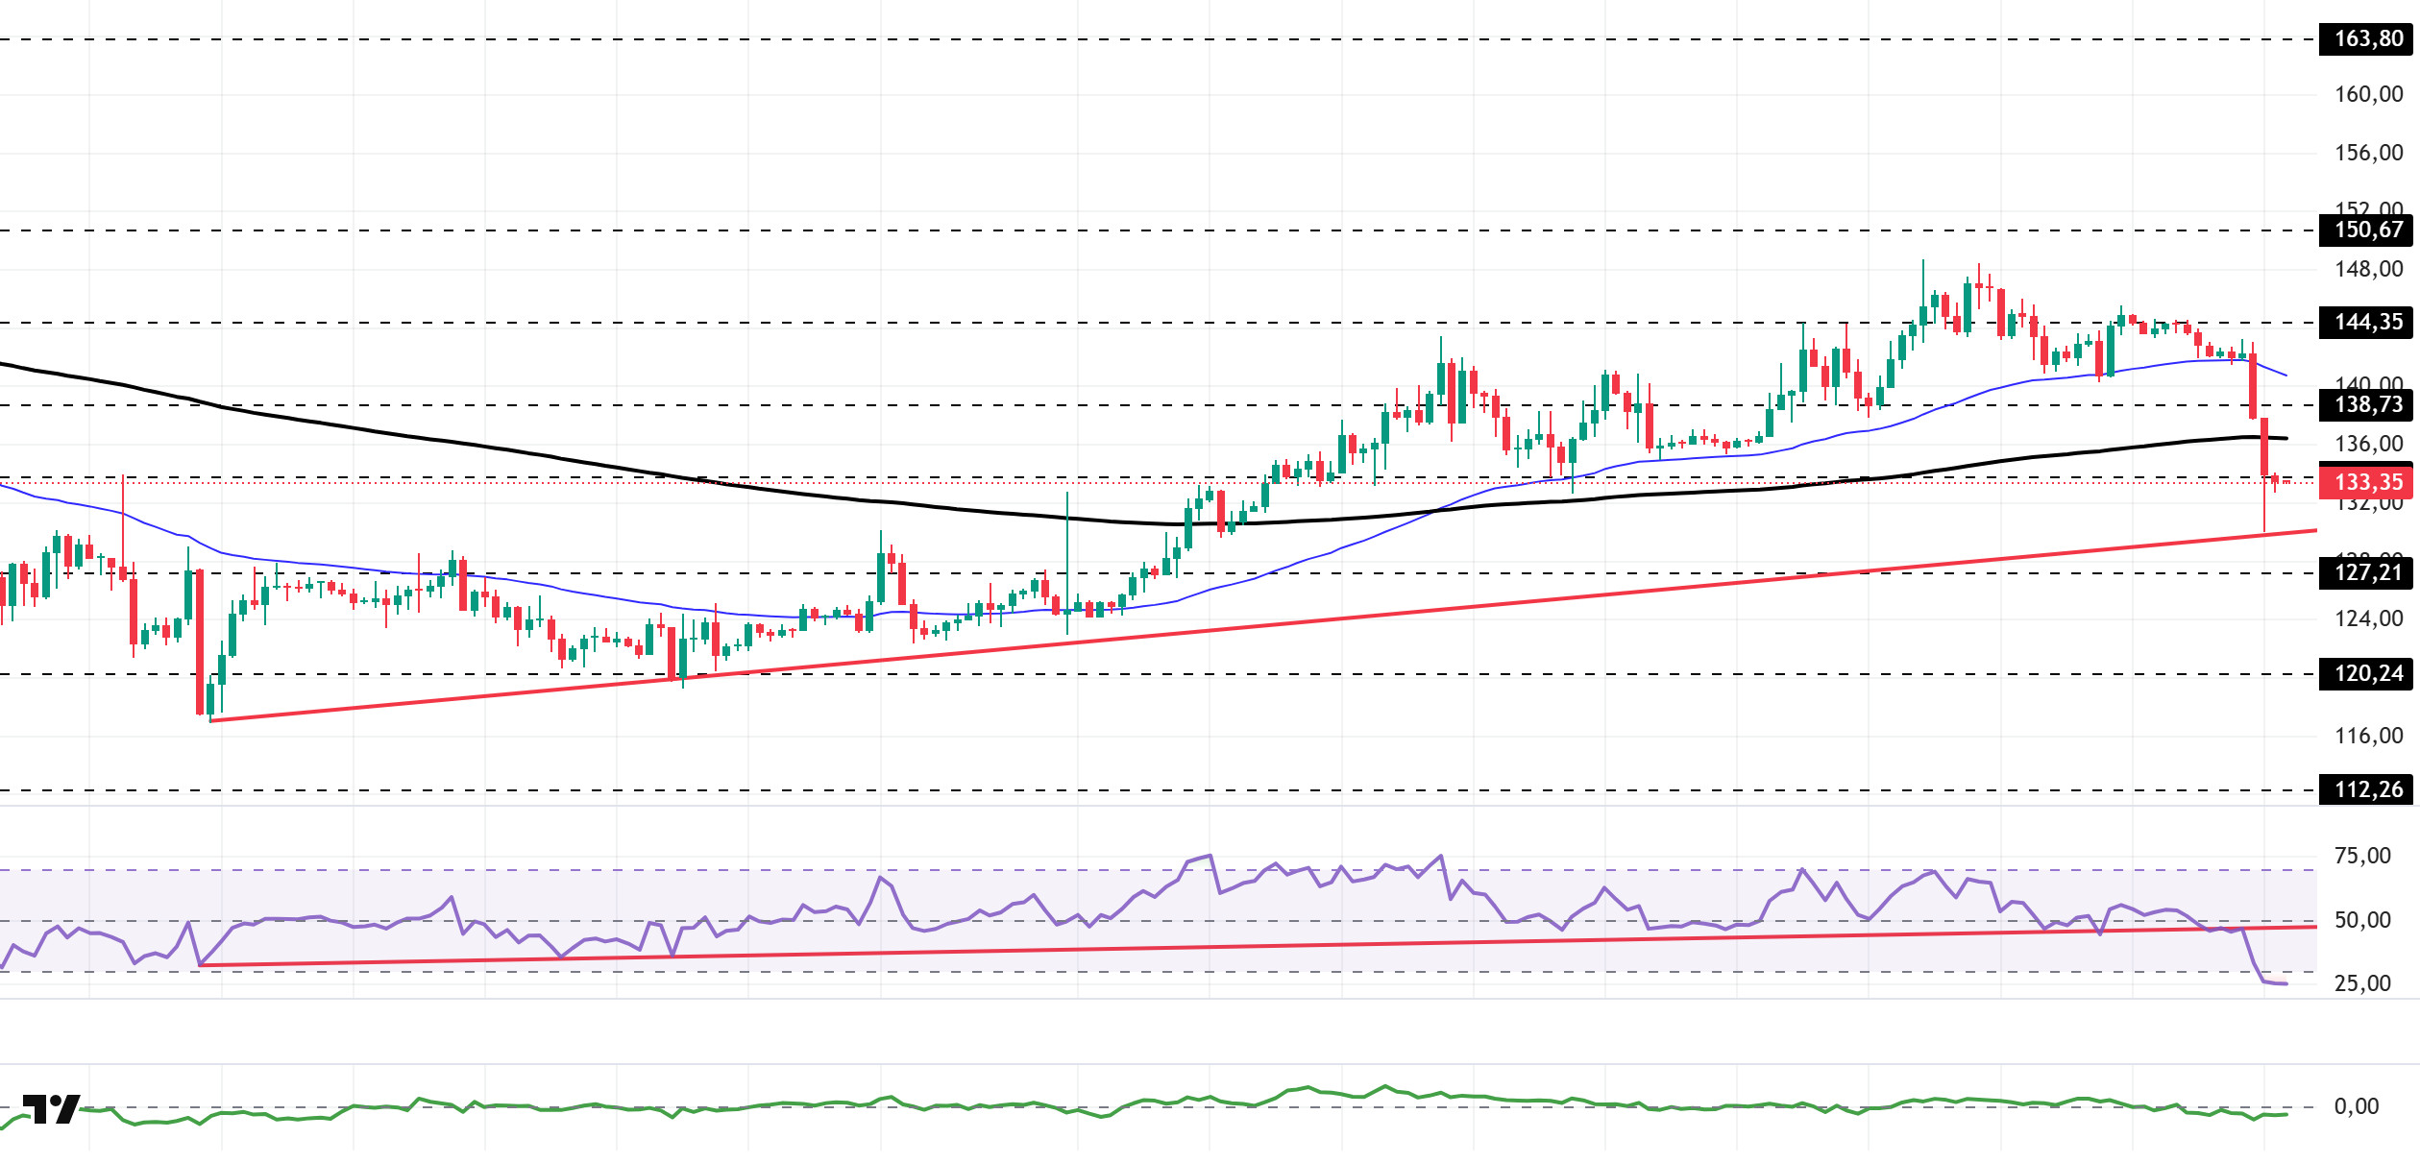Click the 144,35 black price tag
The image size is (2420, 1163).
coord(2367,323)
